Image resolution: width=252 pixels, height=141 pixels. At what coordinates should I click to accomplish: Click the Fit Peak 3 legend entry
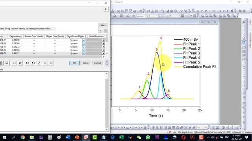187,53
